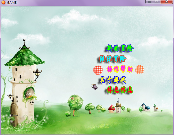This screenshot has width=174, height=135.
Task: Select 继续冒险 to continue the adventure
Action: (x=113, y=58)
